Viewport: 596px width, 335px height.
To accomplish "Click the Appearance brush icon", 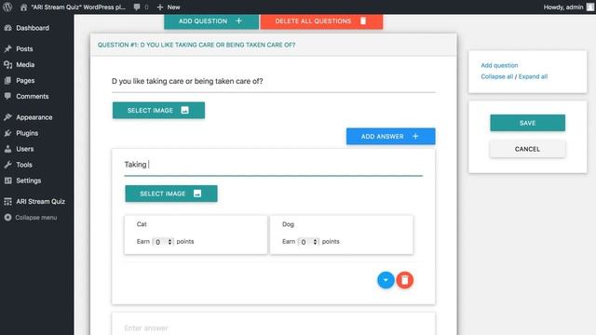I will 8,117.
